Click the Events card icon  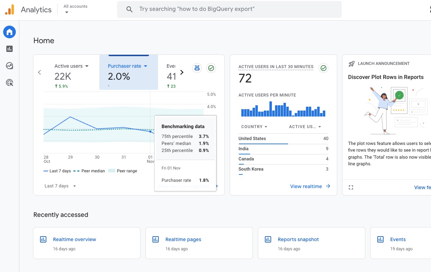pos(380,239)
